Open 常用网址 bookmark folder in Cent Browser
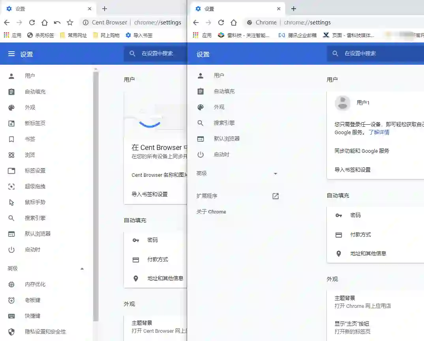 (73, 35)
